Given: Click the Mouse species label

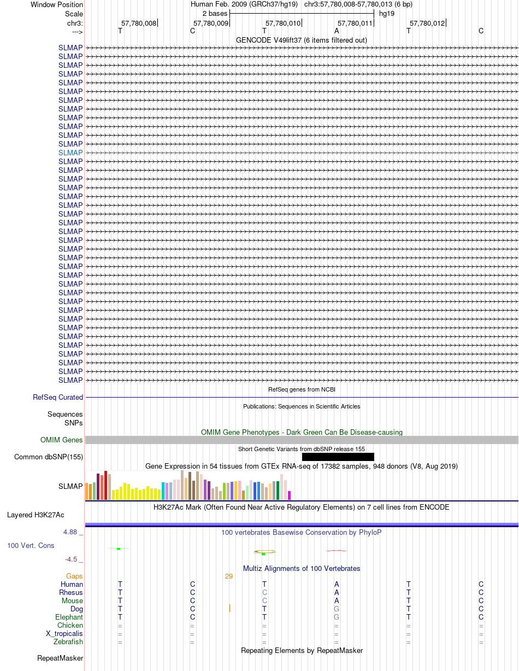Looking at the screenshot, I should pyautogui.click(x=73, y=601).
